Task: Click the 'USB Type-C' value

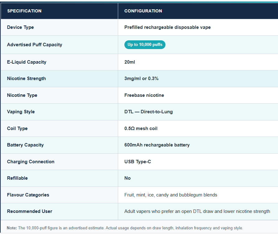Action: click(137, 162)
